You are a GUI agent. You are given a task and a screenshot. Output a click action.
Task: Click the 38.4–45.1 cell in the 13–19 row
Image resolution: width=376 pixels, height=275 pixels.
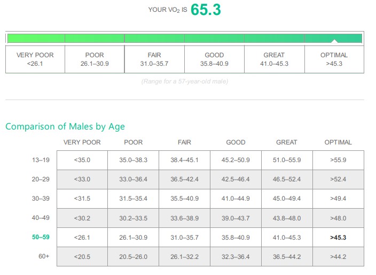pyautogui.click(x=184, y=160)
